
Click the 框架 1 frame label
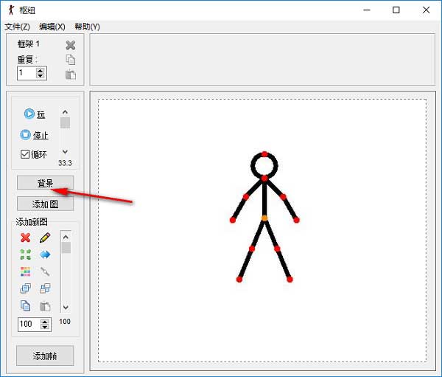[29, 44]
